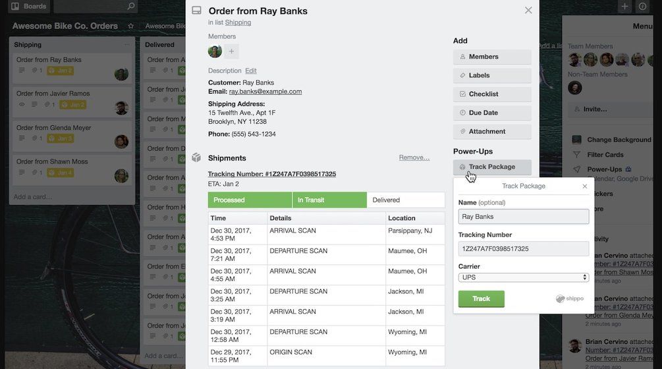Viewport: 662px width, 369px height.
Task: Open the Shipping list options menu
Action: pos(127,45)
